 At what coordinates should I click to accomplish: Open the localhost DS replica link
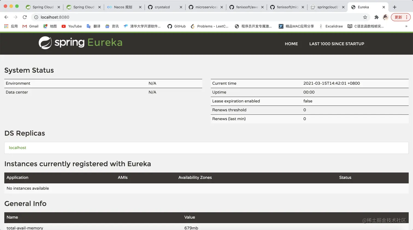[17, 148]
